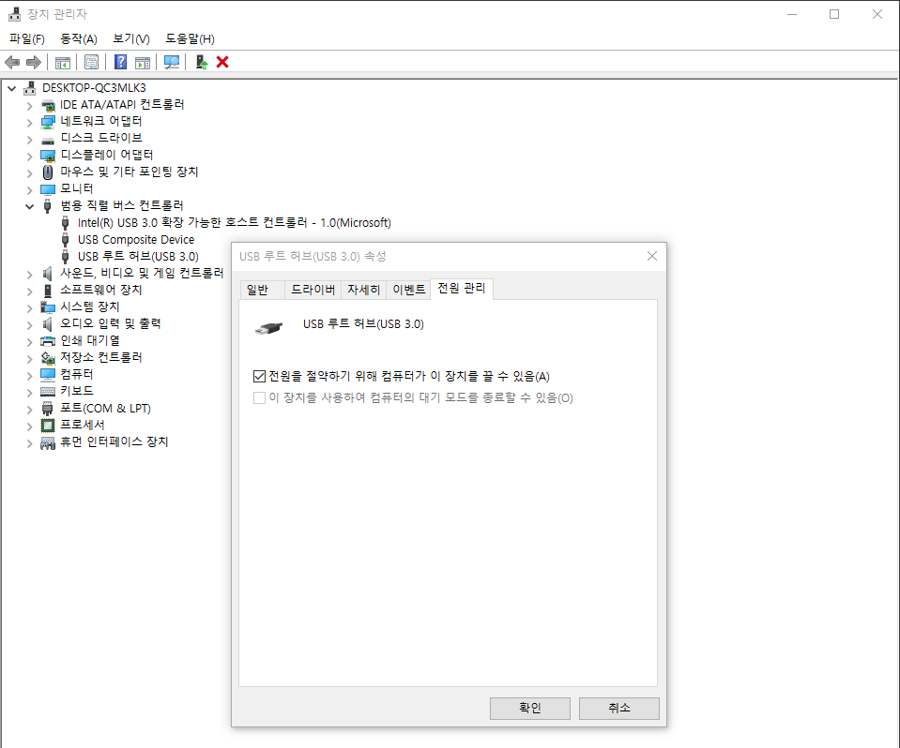Viewport: 900px width, 748px height.
Task: Click the 휴먼 인터페이스 장치 category icon
Action: pos(48,442)
